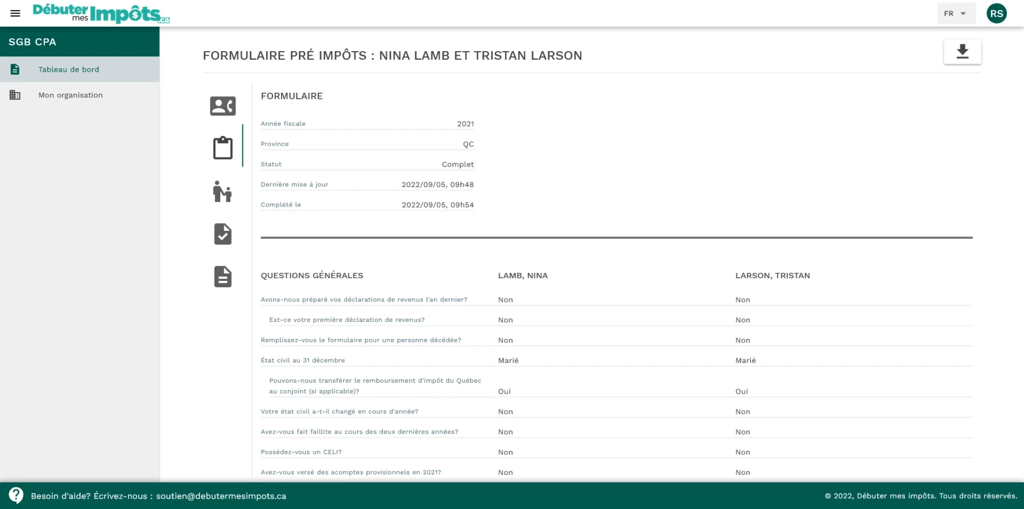The height and width of the screenshot is (509, 1024).
Task: Open the contact information section icon
Action: tap(223, 106)
